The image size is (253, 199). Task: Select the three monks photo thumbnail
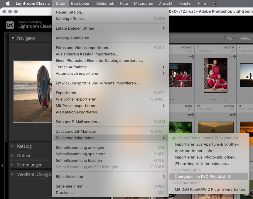[215, 75]
